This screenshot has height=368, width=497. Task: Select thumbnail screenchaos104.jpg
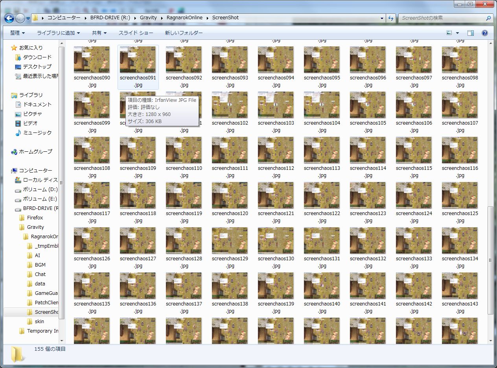(x=322, y=105)
